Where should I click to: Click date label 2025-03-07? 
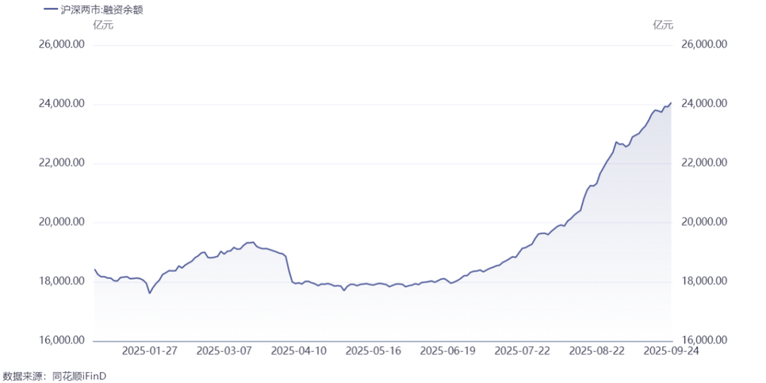click(224, 351)
